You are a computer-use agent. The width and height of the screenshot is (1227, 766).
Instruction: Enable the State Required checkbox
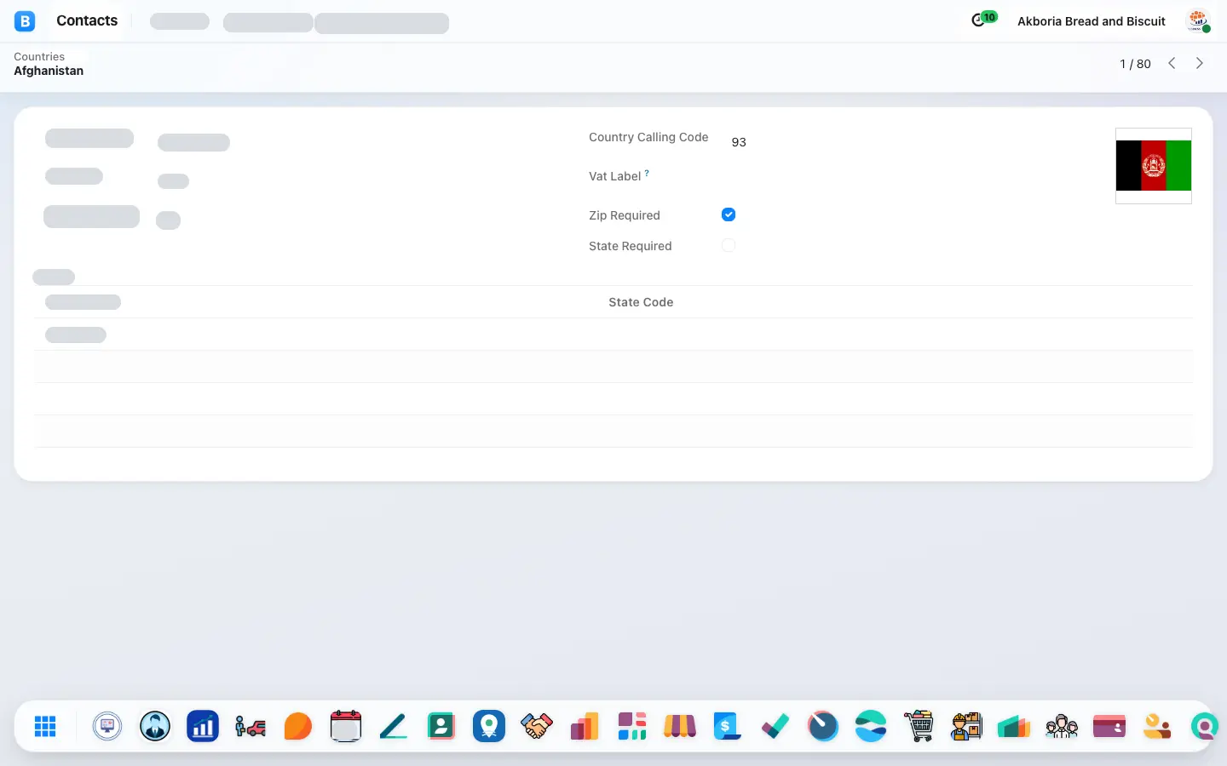(729, 245)
